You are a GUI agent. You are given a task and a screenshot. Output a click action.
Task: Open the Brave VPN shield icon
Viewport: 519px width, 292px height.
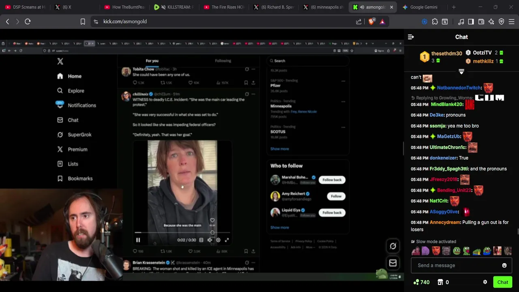point(502,21)
